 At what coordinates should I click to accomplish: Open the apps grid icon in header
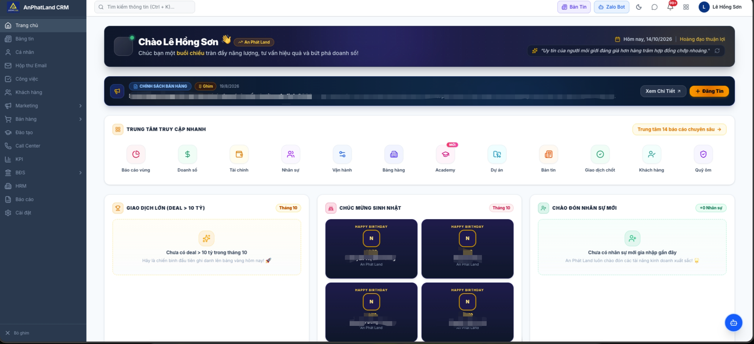686,7
